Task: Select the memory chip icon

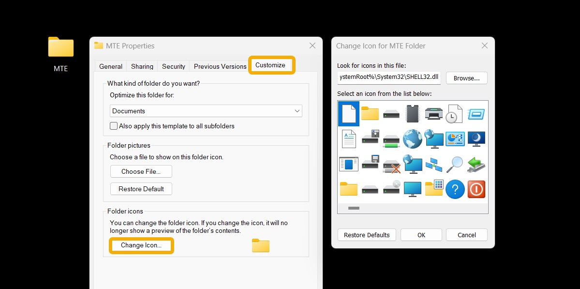Action: pos(412,113)
